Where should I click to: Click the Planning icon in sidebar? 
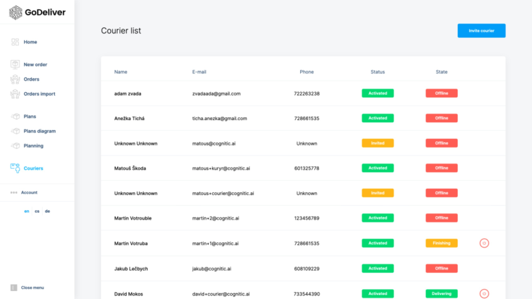pyautogui.click(x=15, y=146)
